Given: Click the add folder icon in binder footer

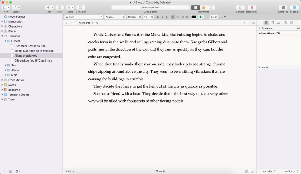Looking at the screenshot, I should (10, 171).
